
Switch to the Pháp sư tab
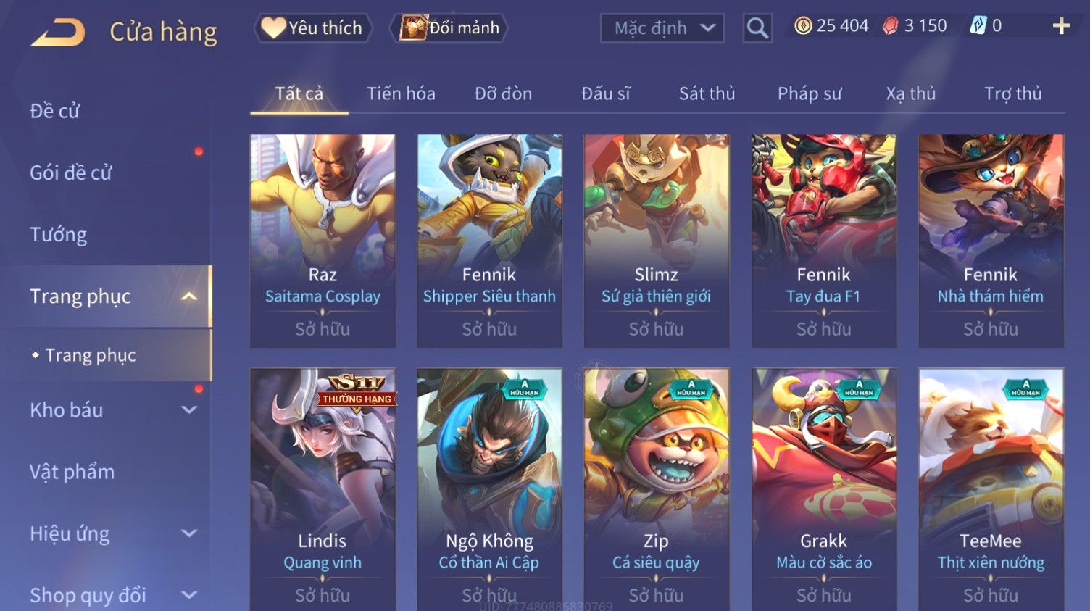tap(810, 93)
